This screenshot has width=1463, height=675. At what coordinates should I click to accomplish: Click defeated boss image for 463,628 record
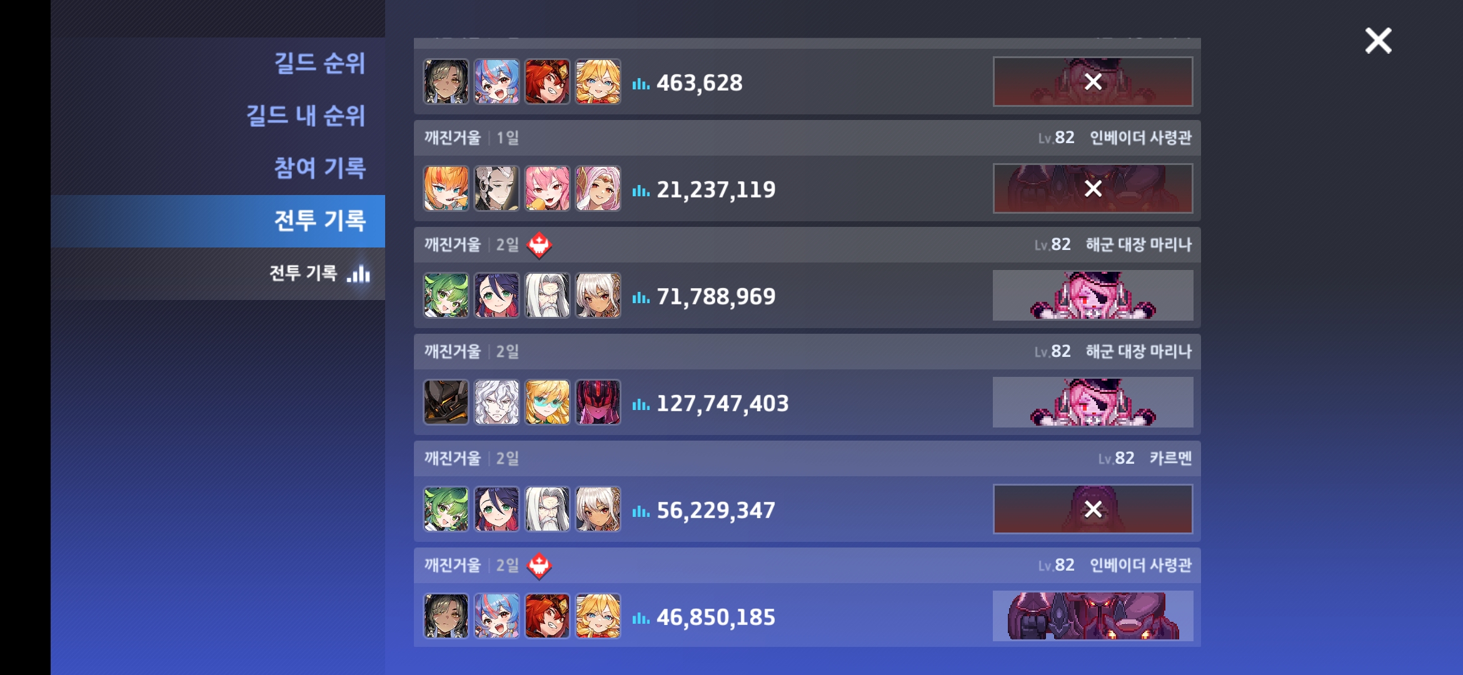[x=1092, y=82]
